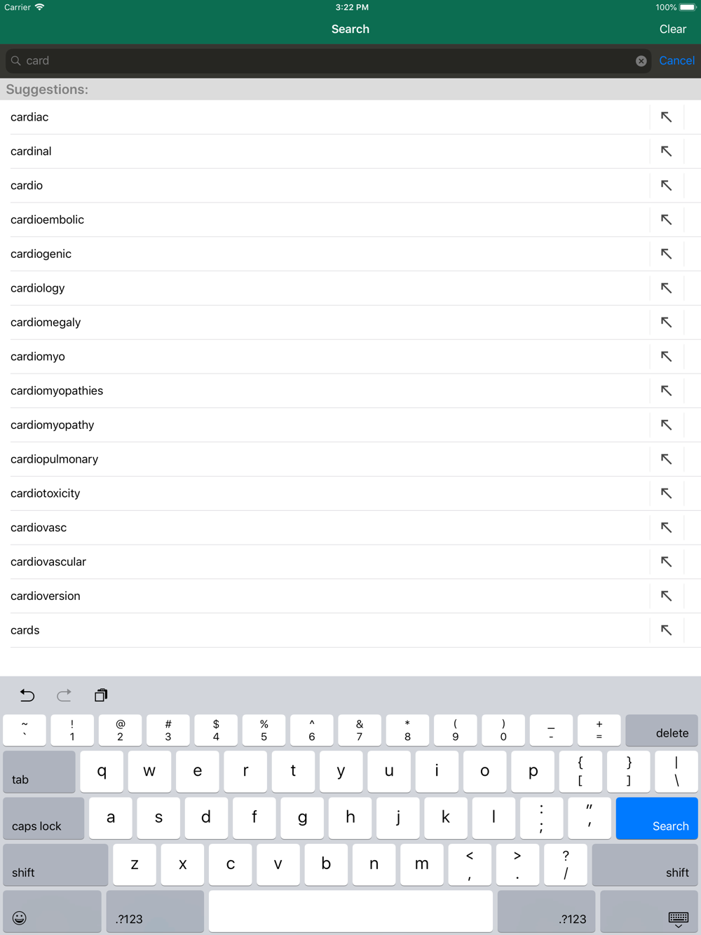Tap the undo icon above keyboard

pos(27,695)
